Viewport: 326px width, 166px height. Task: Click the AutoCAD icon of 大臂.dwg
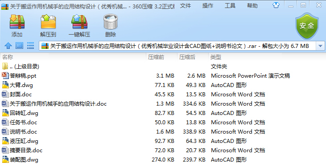tap(5, 85)
